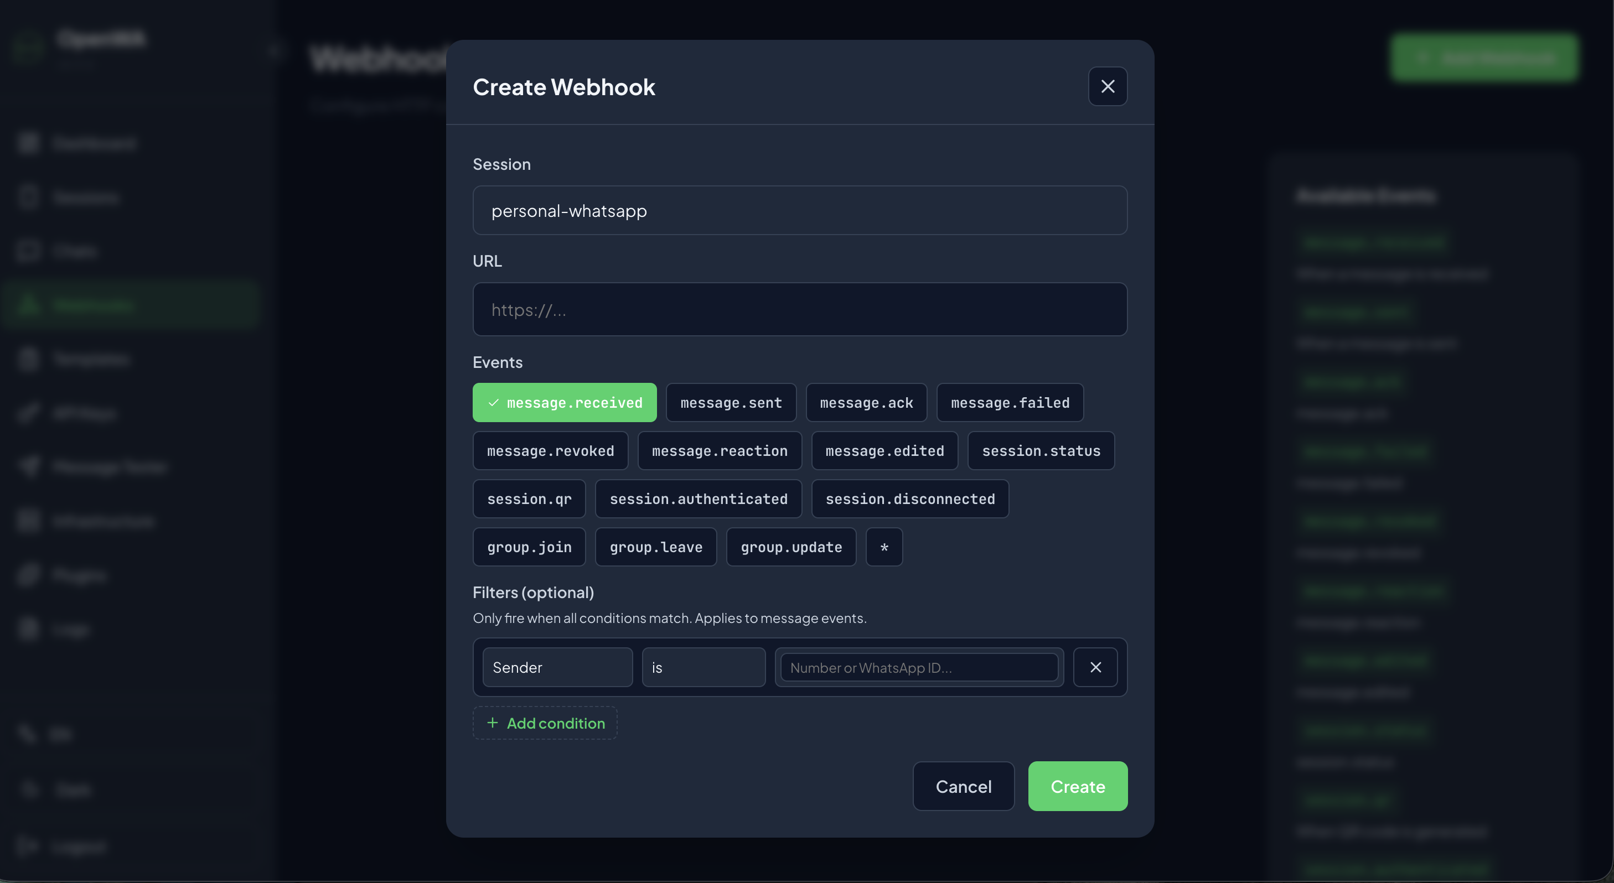Image resolution: width=1614 pixels, height=883 pixels.
Task: Toggle the group.leave event
Action: [x=655, y=547]
